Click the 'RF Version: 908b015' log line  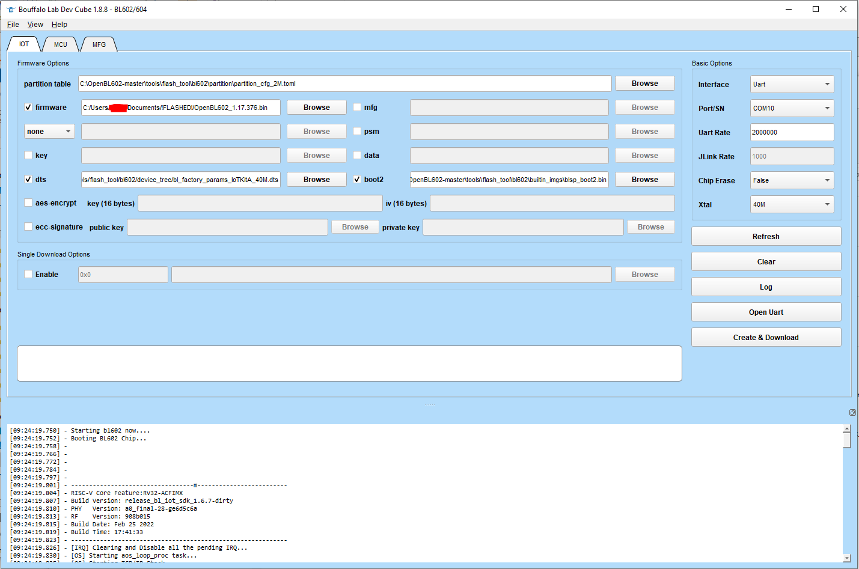click(80, 517)
